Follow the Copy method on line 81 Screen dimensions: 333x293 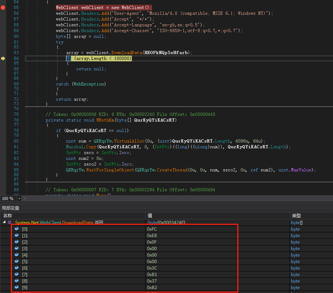coord(91,147)
